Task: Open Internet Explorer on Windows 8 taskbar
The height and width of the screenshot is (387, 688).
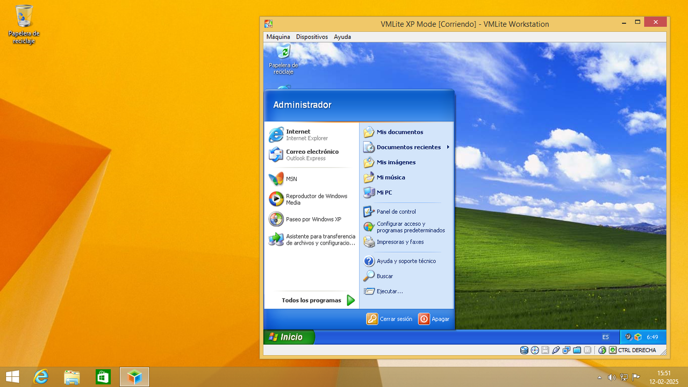Action: click(x=41, y=377)
